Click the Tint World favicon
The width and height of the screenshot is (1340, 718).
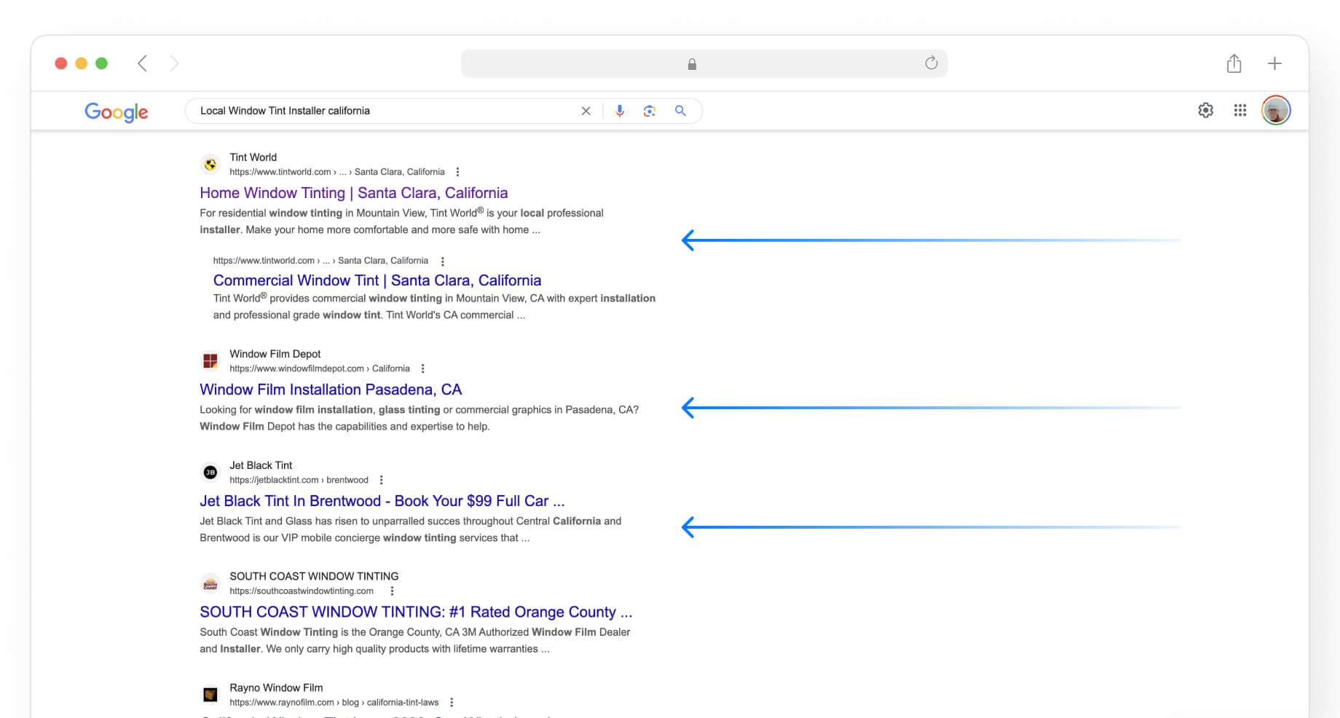pyautogui.click(x=210, y=165)
